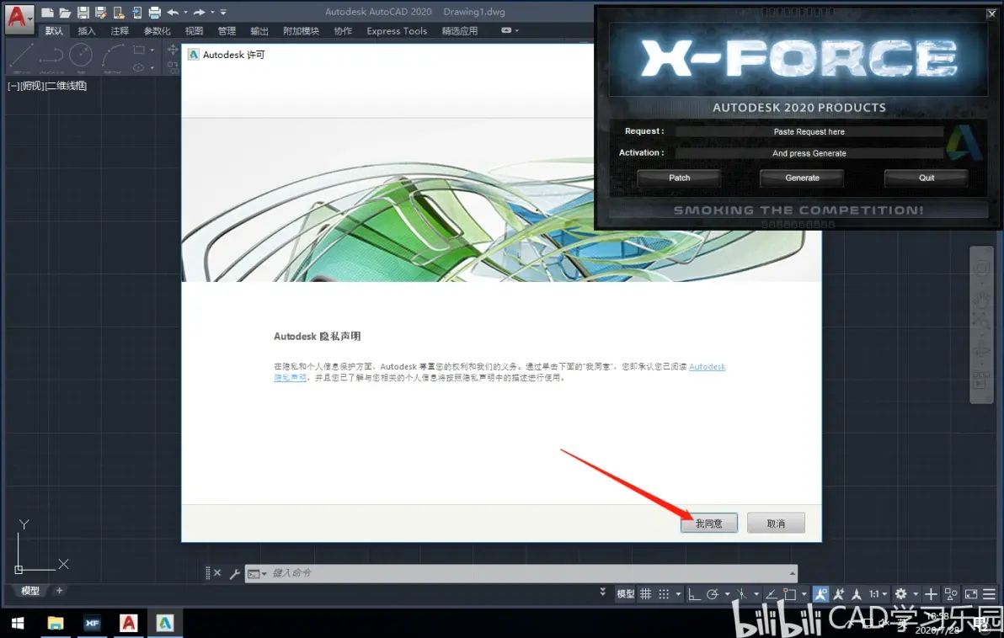Viewport: 1004px width, 638px height.
Task: Switch to the 插入 ribbon tab
Action: pyautogui.click(x=87, y=30)
